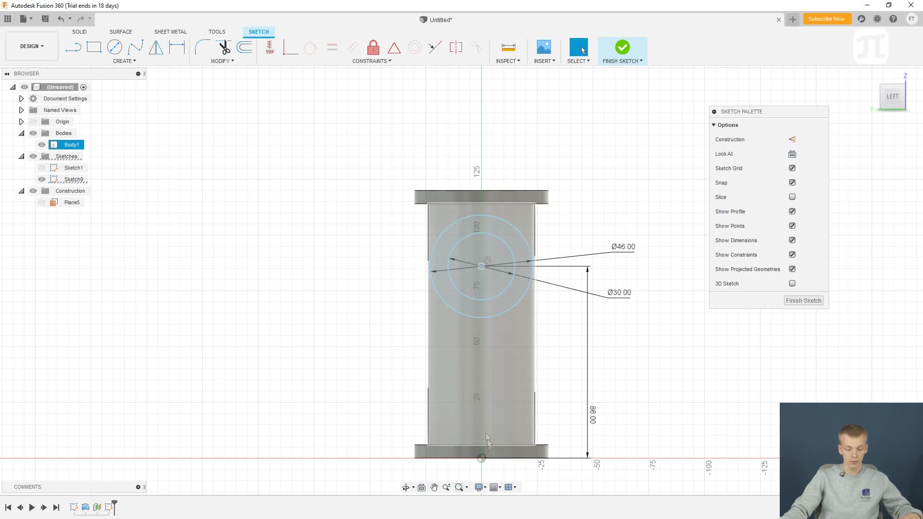Apply the Tangent constraint

[311, 47]
